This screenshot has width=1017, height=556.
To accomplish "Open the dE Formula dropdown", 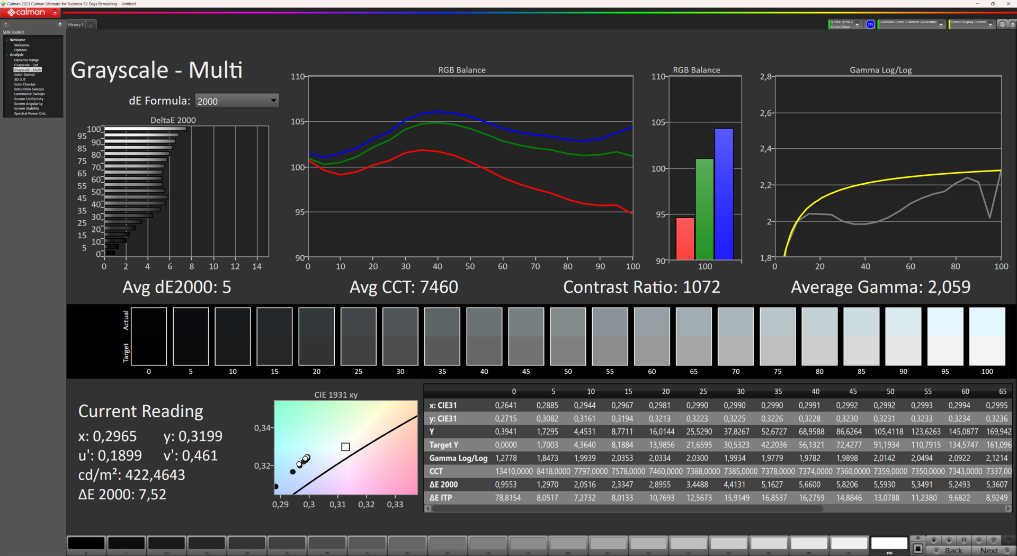I will point(237,101).
